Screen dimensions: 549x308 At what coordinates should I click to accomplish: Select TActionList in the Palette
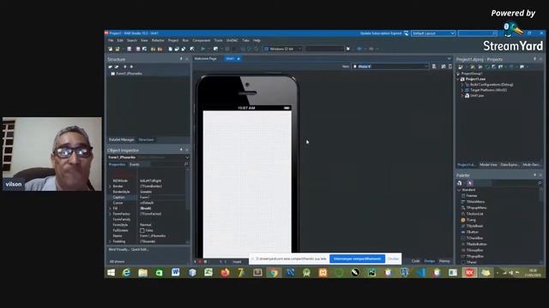(x=474, y=214)
